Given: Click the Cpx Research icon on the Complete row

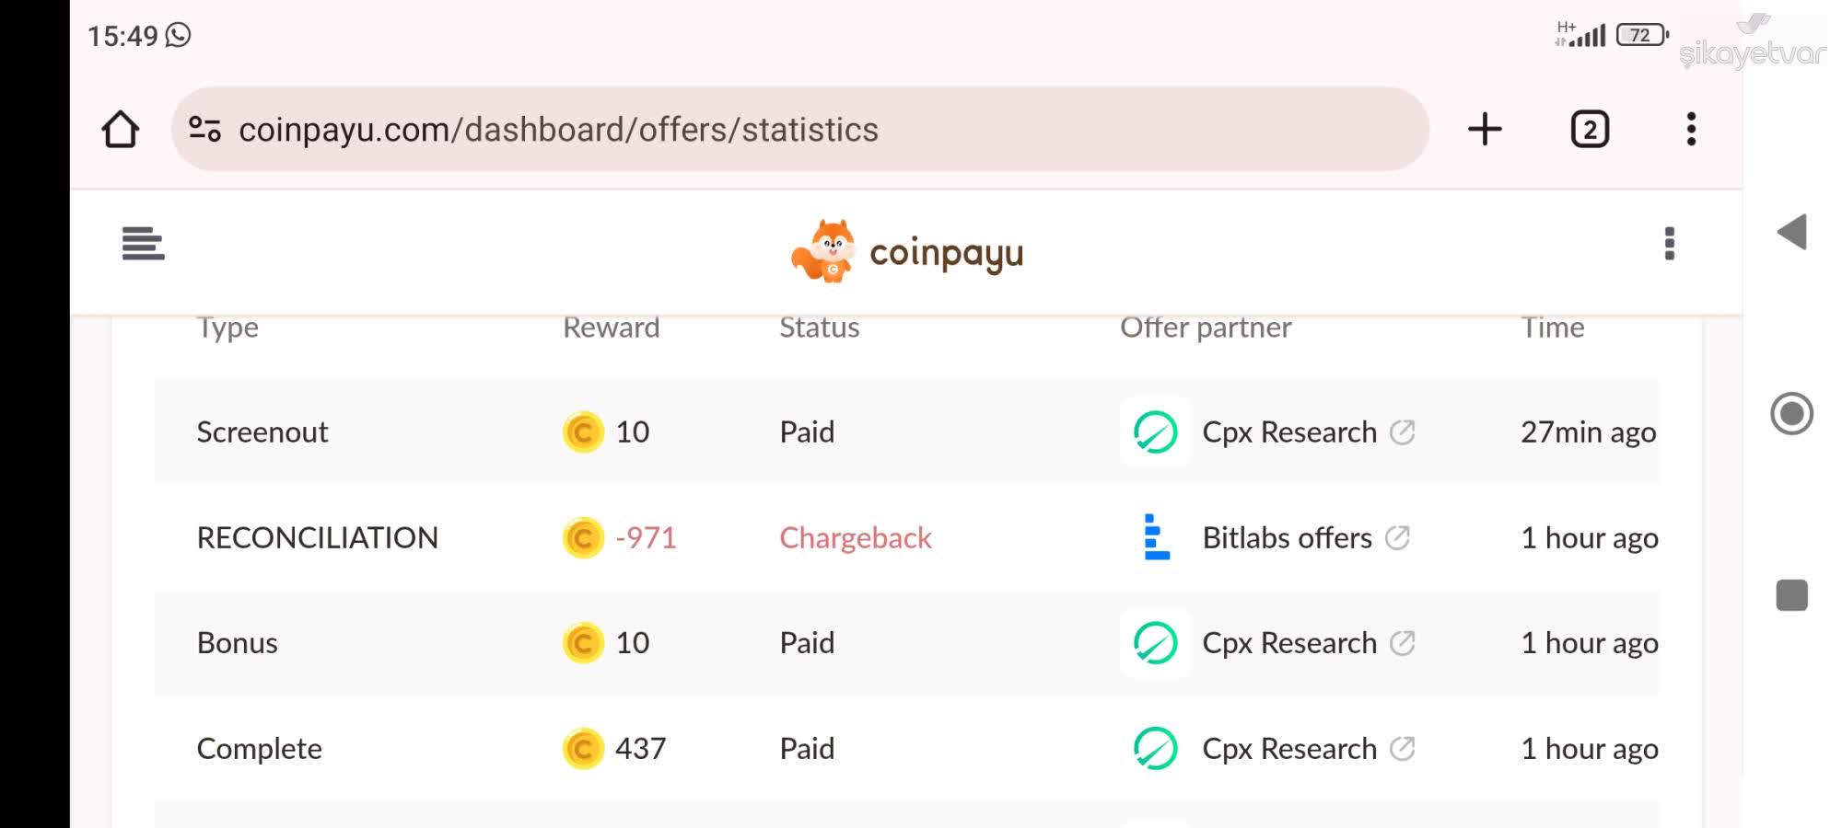Looking at the screenshot, I should coord(1155,748).
